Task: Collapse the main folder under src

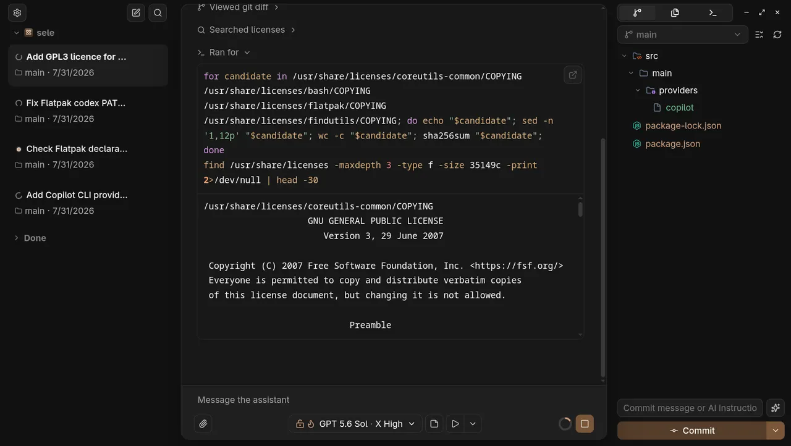Action: pos(631,73)
